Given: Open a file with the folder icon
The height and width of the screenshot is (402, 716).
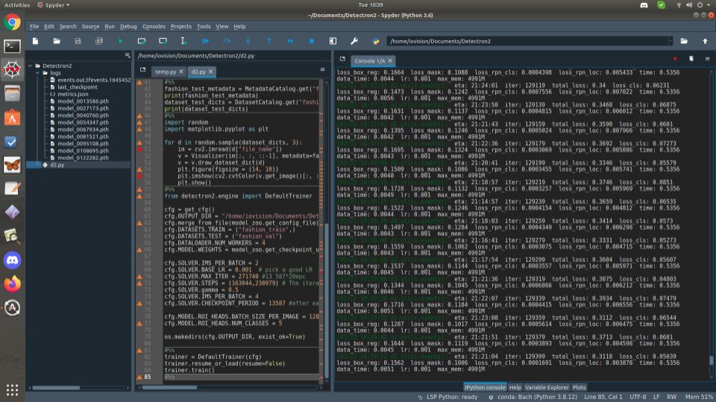Looking at the screenshot, I should coord(57,41).
